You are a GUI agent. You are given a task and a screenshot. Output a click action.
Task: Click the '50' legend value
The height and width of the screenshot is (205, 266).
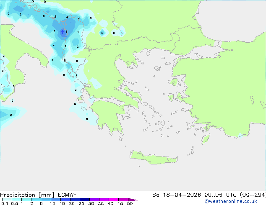pyautogui.click(x=130, y=203)
